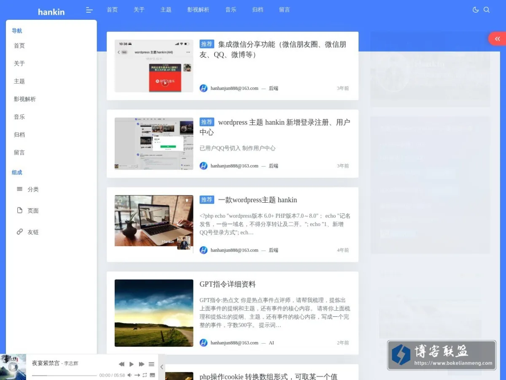Click author avatar on 新增登录注册 post
The height and width of the screenshot is (380, 506).
[204, 166]
